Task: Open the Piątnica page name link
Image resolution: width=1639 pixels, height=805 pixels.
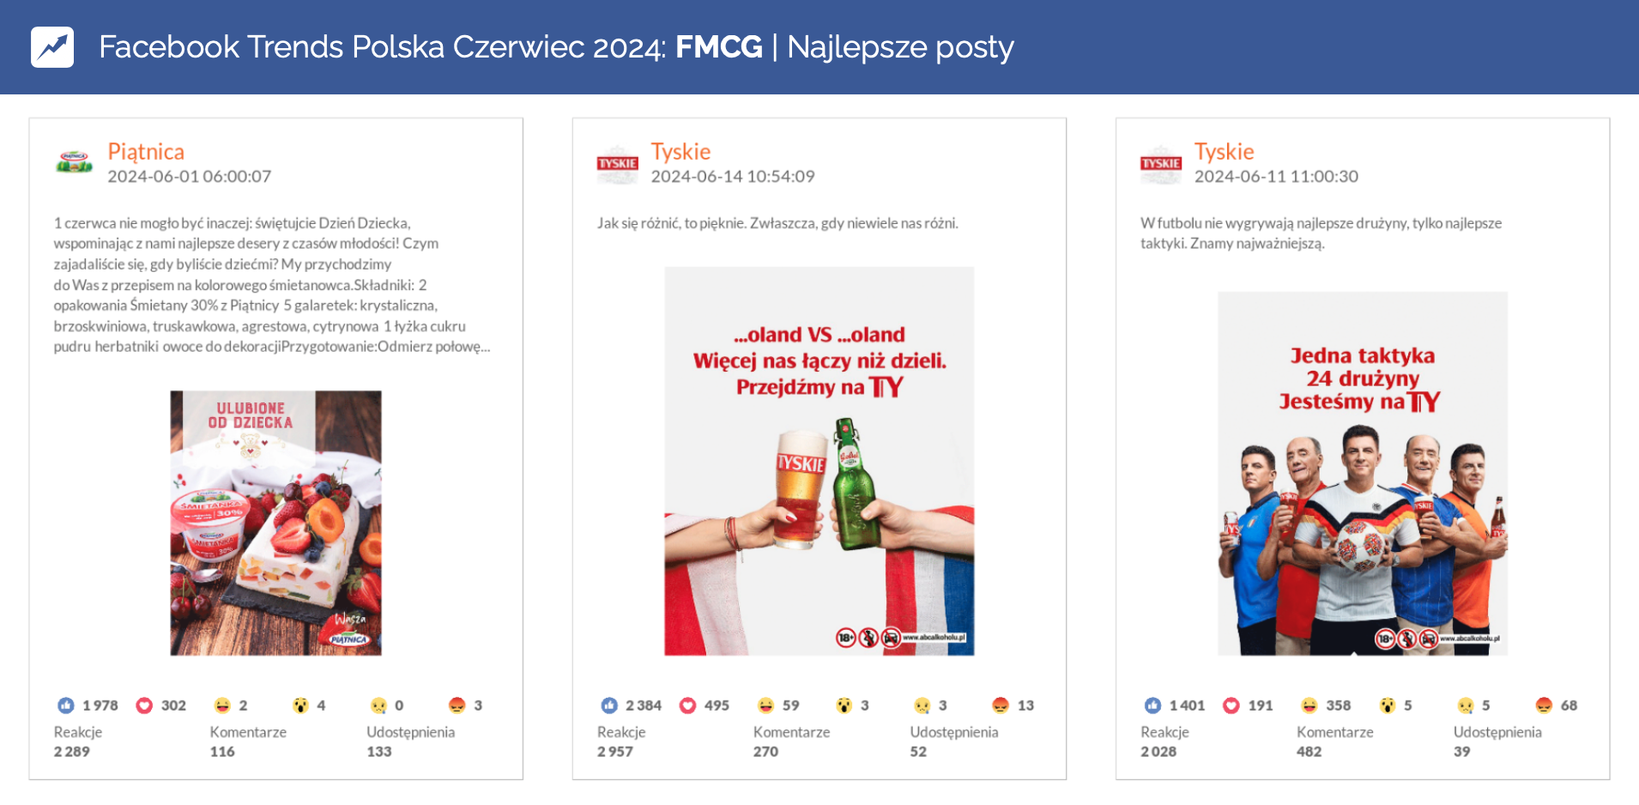Action: pos(146,152)
